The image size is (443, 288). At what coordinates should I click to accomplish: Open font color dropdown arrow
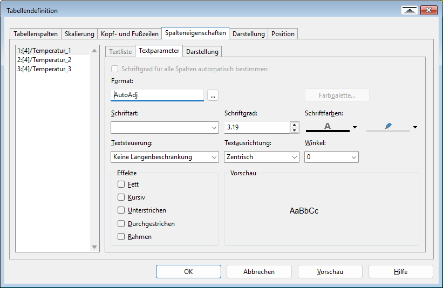(355, 127)
